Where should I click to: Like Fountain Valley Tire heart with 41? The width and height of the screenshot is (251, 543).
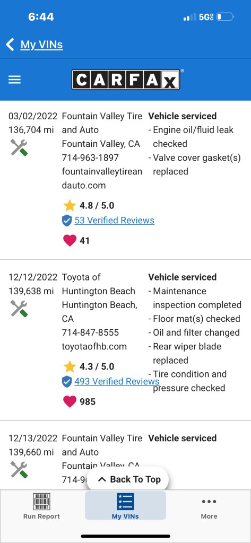coord(70,240)
